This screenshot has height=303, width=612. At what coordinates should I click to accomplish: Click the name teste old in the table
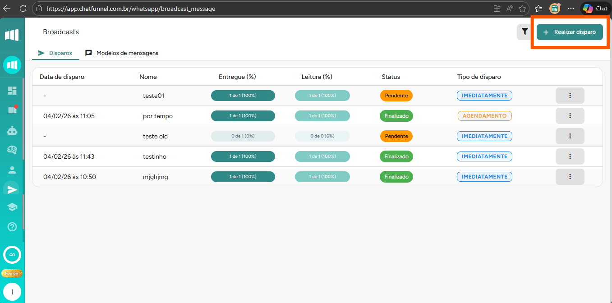click(156, 136)
